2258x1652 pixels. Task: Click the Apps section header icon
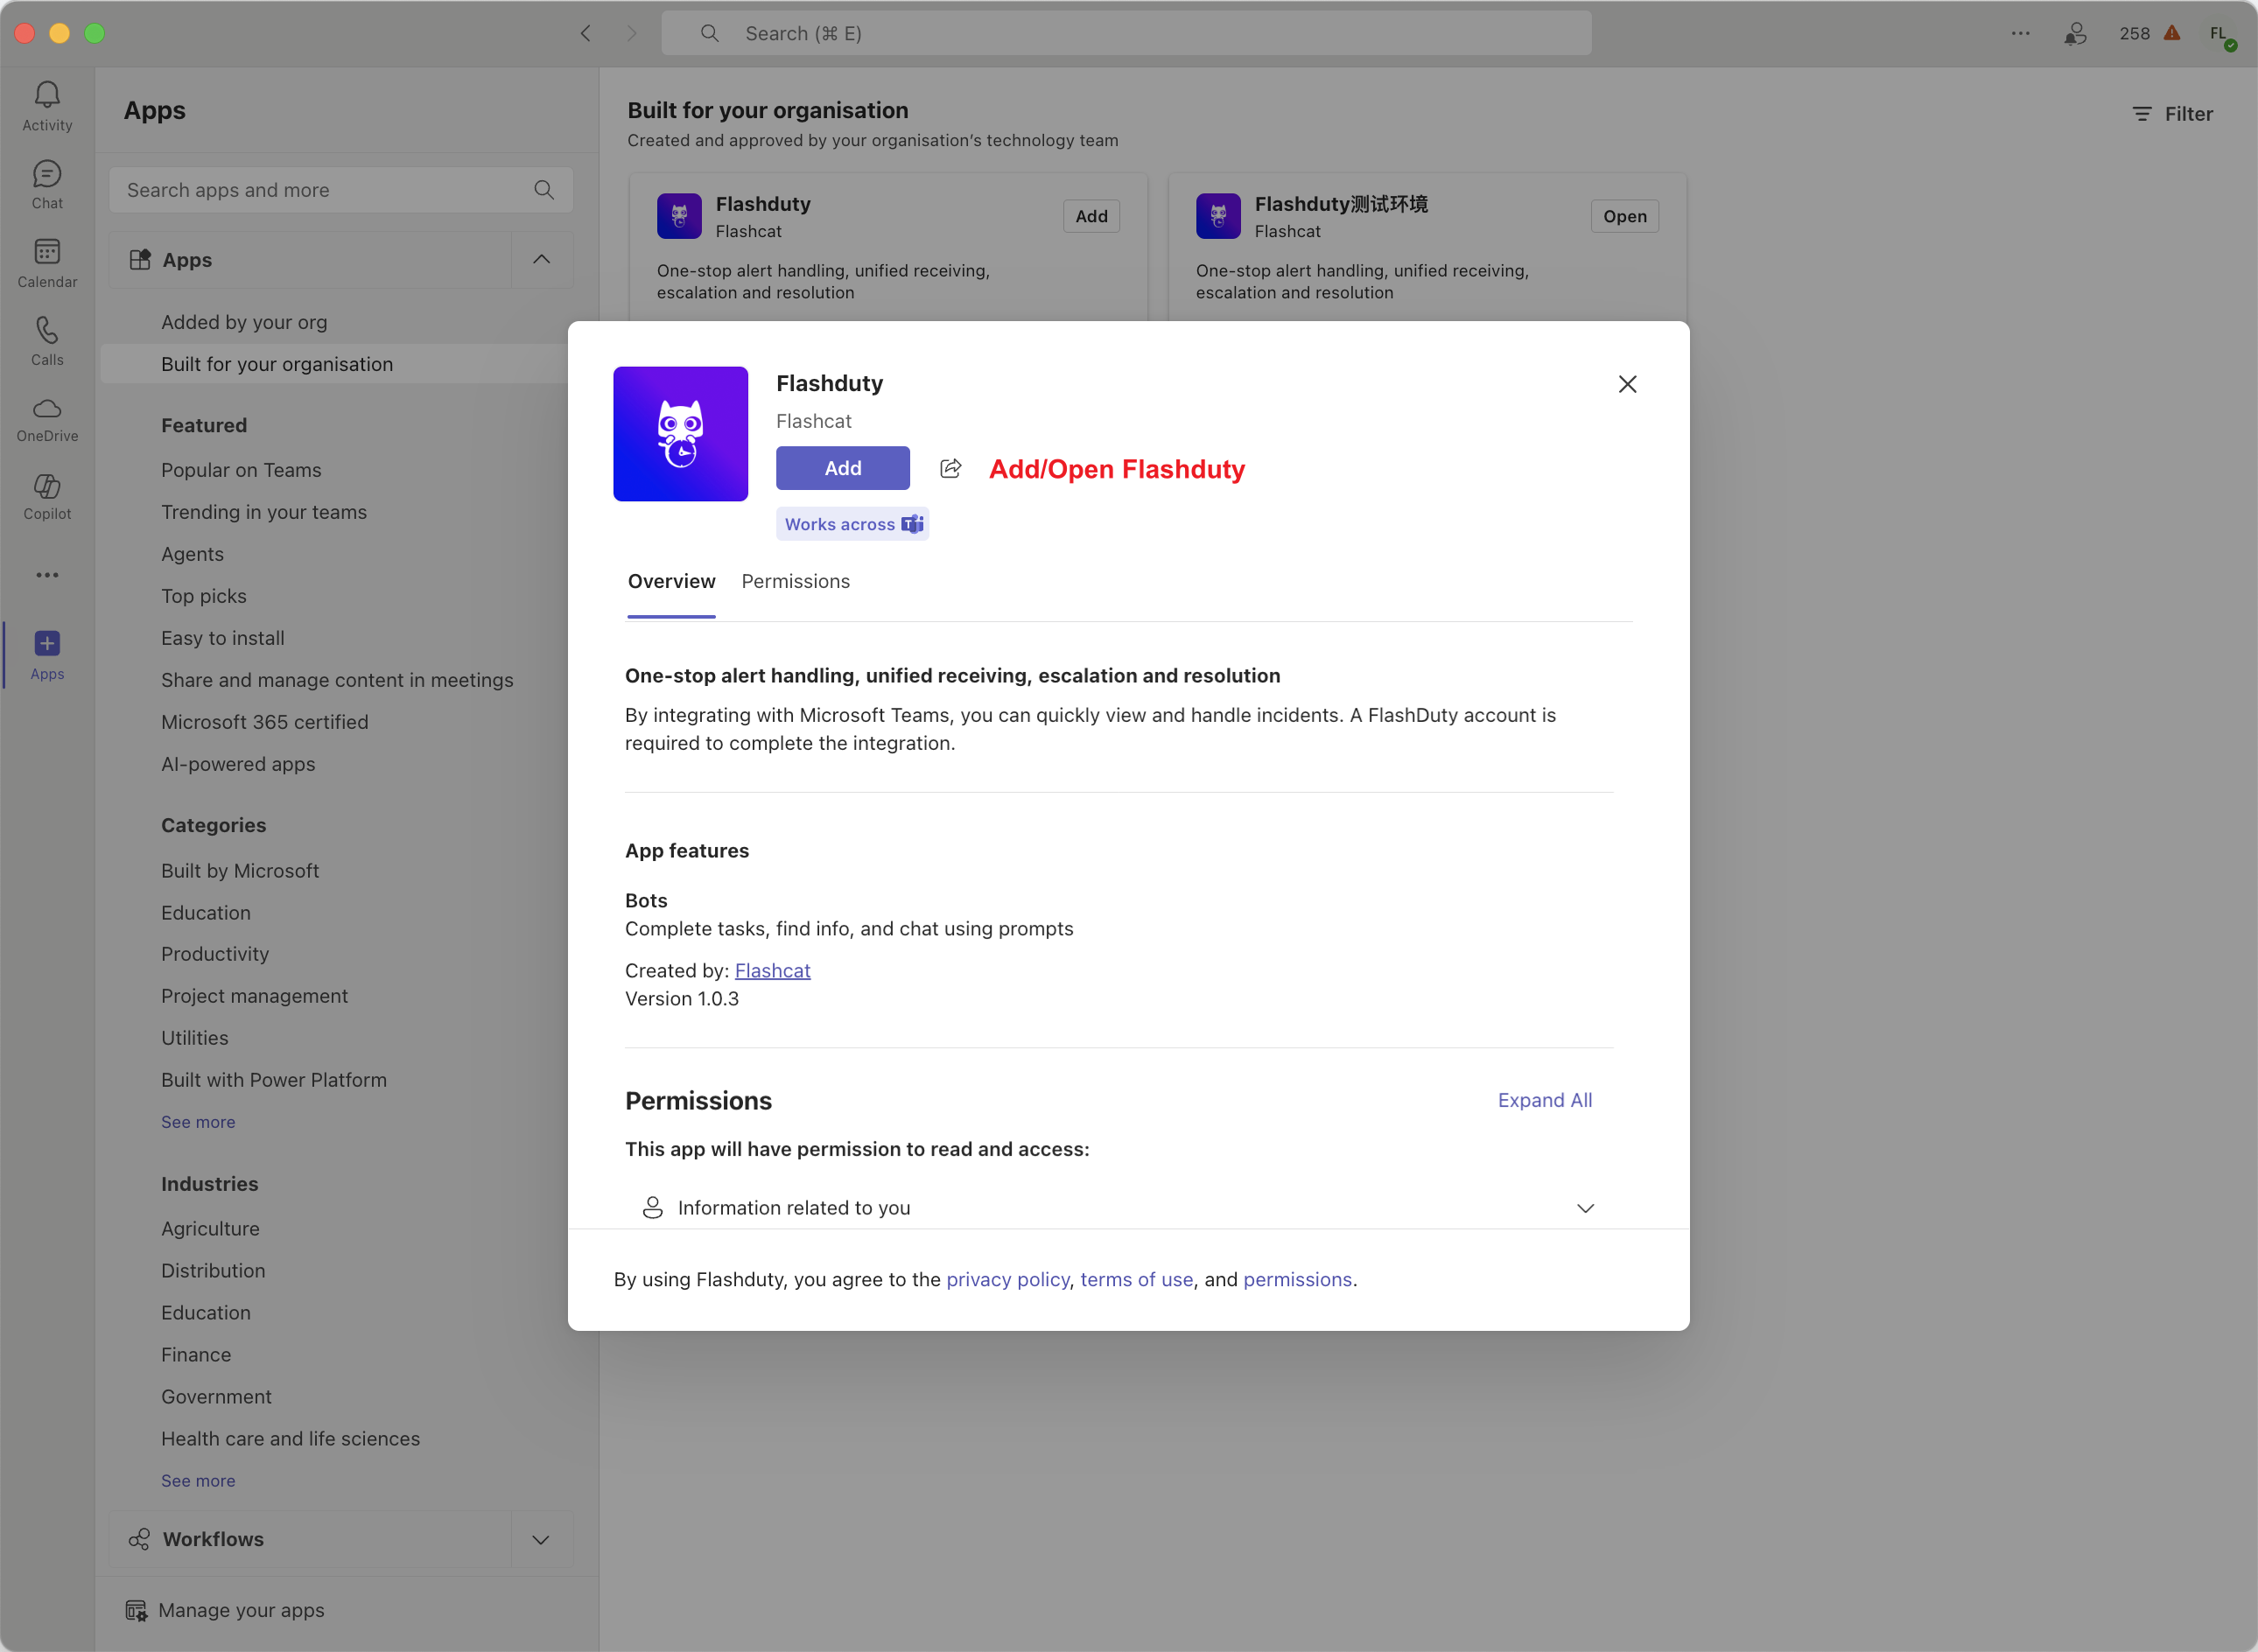coord(140,260)
